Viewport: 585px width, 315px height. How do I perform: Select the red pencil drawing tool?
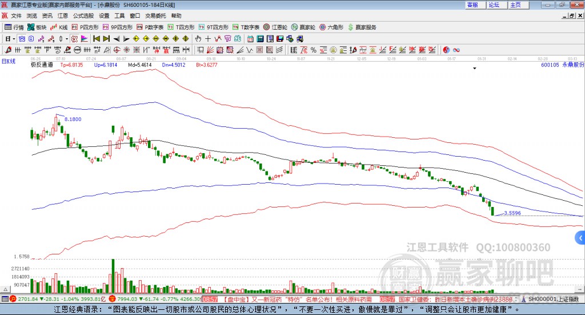[x=8, y=50]
